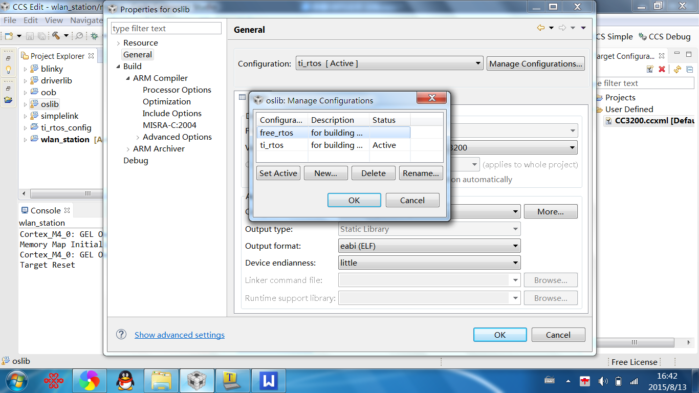Click the Debug bug icon in the toolbar
The width and height of the screenshot is (699, 393).
point(95,36)
